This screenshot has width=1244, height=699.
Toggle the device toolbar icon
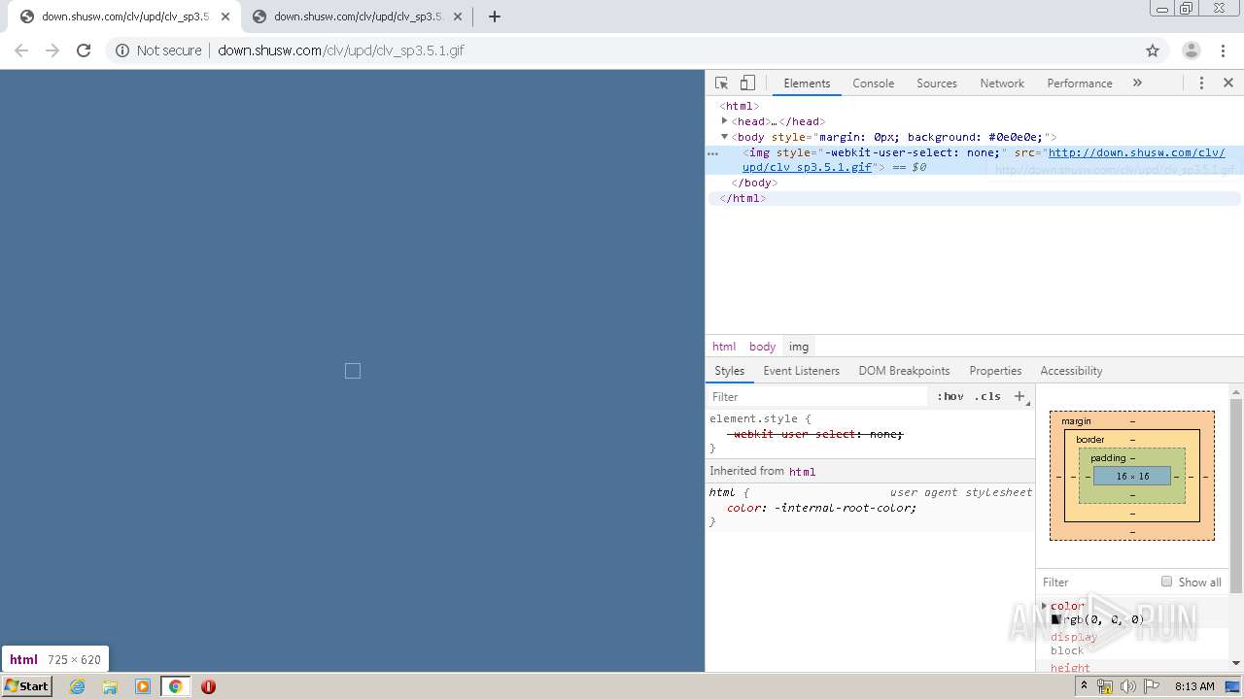tap(747, 83)
